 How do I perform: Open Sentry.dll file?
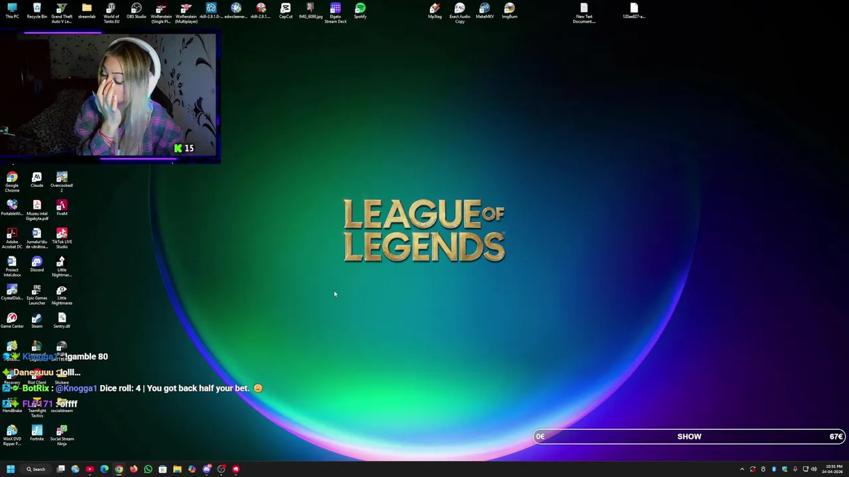tap(62, 321)
